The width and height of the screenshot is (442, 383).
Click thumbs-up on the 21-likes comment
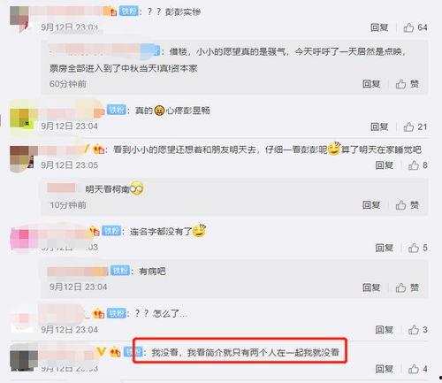415,126
